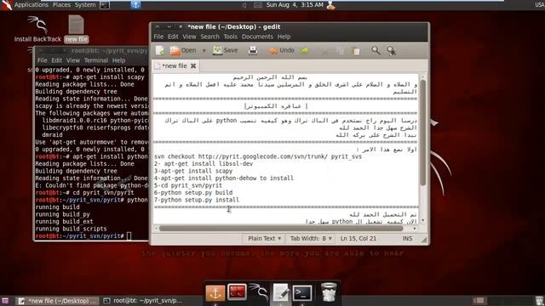Click the terminal icon in the dock
545x306 pixels.
tap(302, 292)
